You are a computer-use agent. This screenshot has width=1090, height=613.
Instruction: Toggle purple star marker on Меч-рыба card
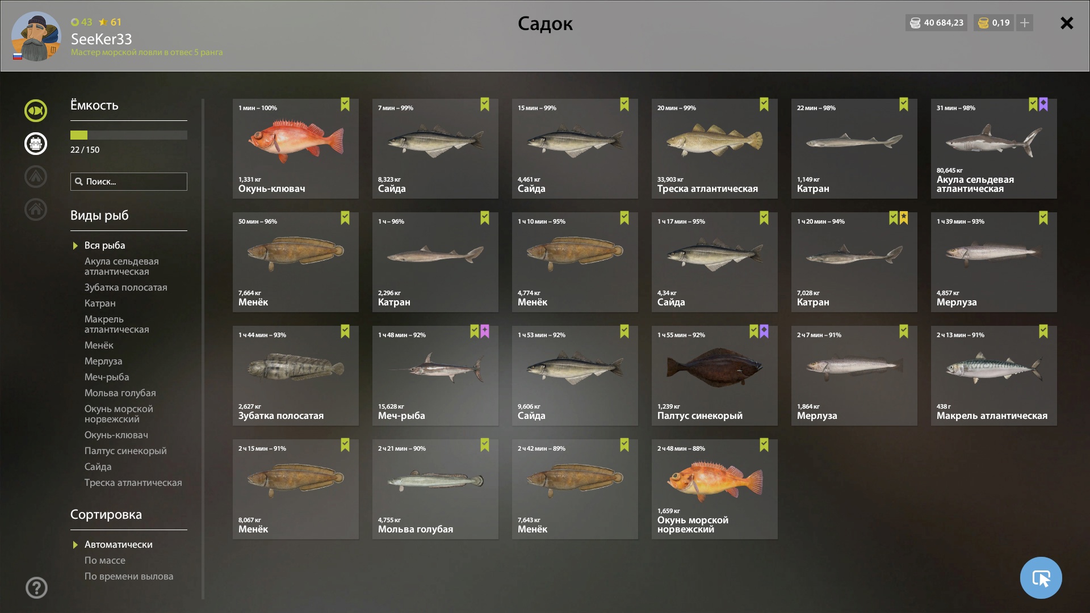tap(485, 331)
